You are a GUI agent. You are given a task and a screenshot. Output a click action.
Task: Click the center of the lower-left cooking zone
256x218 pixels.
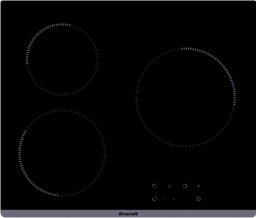point(62,153)
